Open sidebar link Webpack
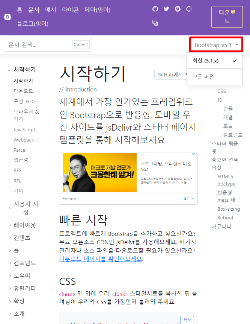 [x=24, y=140]
